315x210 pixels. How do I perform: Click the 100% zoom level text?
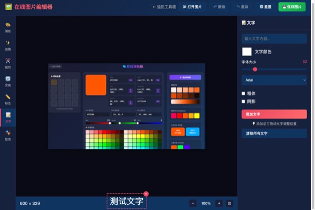(x=206, y=203)
